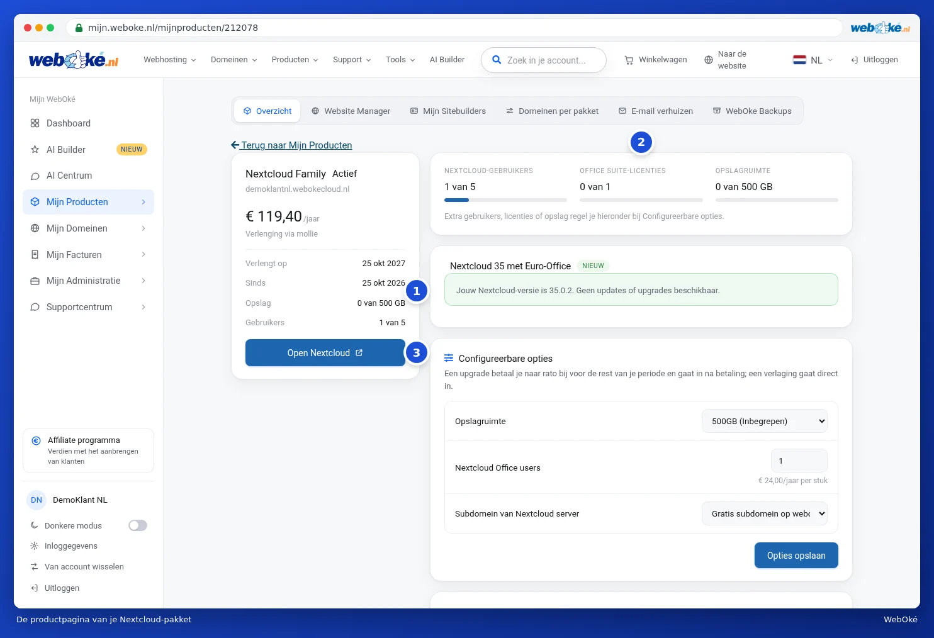Screen dimensions: 934x638
Task: Click the Affiliate programma euro icon
Action: pyautogui.click(x=36, y=440)
